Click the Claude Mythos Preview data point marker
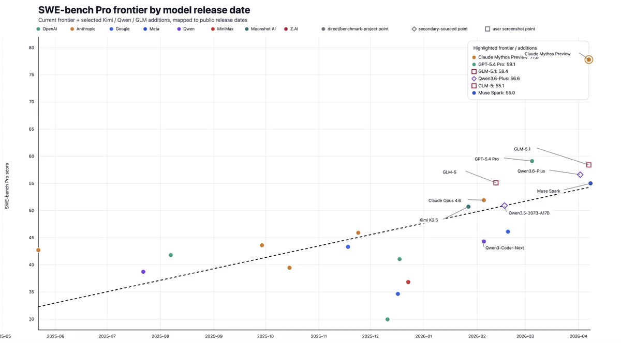The image size is (621, 343). click(589, 60)
